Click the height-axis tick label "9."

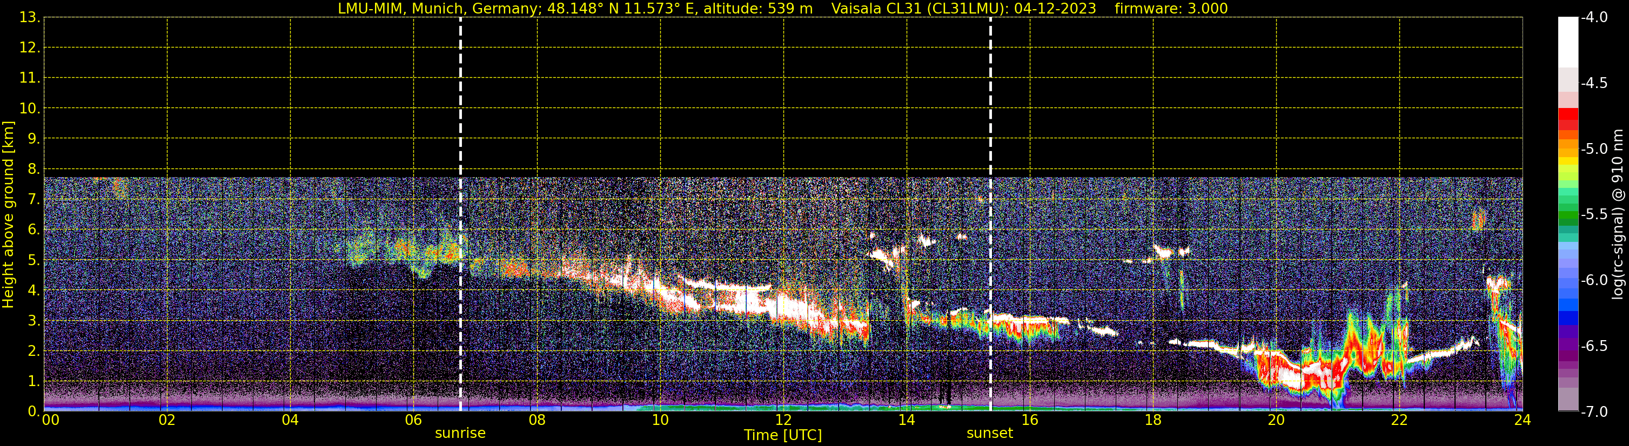click(34, 138)
